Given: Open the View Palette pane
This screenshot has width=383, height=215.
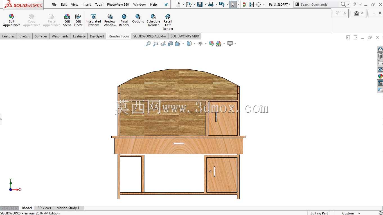Looking at the screenshot, I should tap(380, 70).
